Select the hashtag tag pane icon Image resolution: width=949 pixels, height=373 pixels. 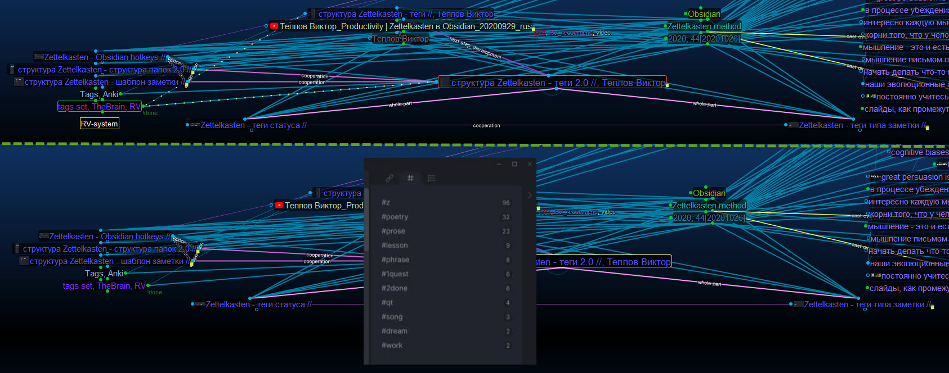pyautogui.click(x=410, y=178)
